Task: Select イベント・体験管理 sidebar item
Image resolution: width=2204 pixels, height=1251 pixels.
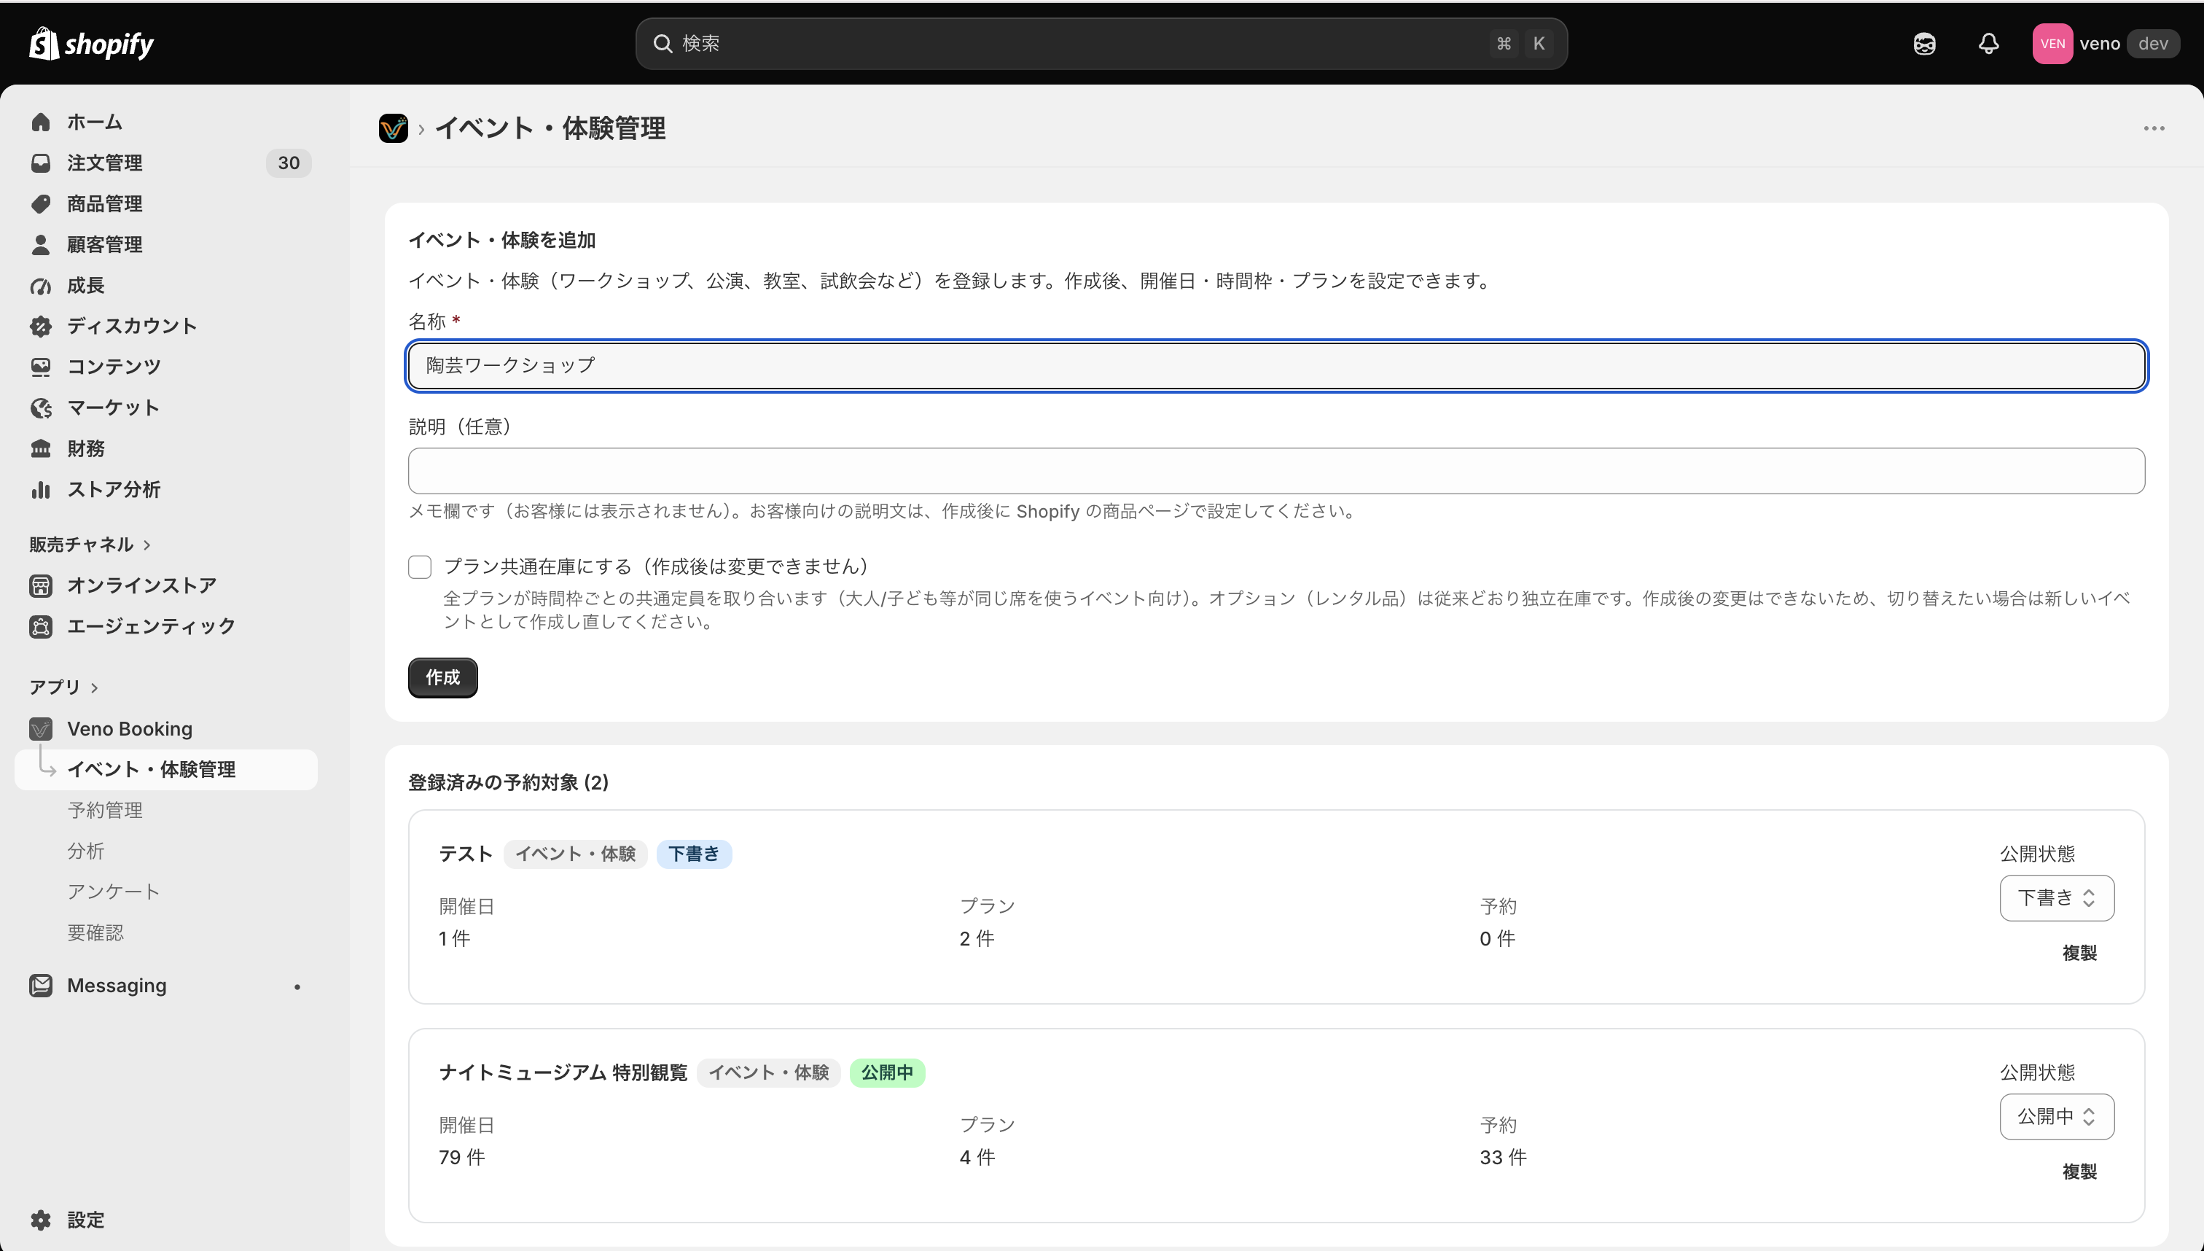Action: (x=165, y=770)
